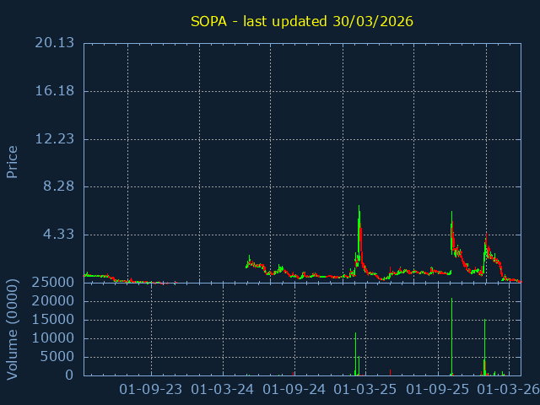Select the 16.18 price tick label

click(x=54, y=91)
